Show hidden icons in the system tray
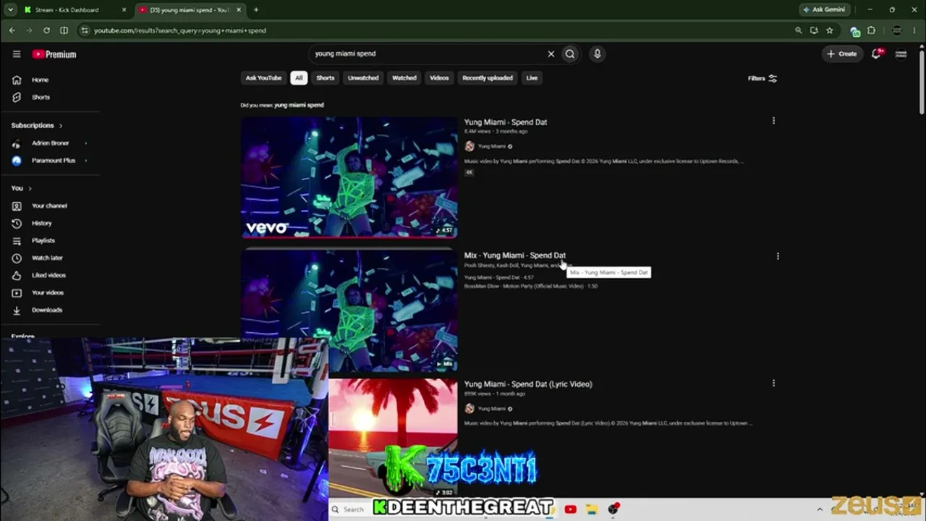926x521 pixels. click(820, 509)
